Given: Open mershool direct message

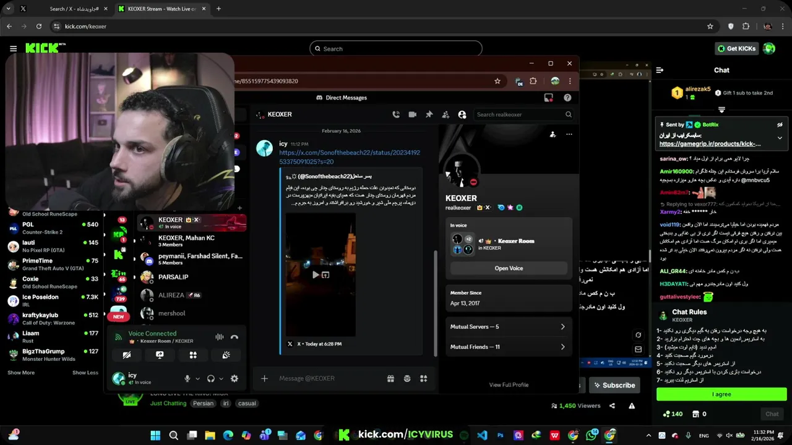Looking at the screenshot, I should coord(191,313).
